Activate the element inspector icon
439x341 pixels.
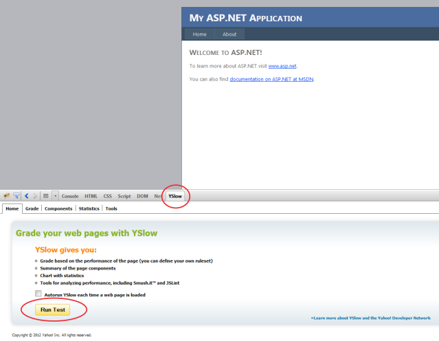(16, 195)
